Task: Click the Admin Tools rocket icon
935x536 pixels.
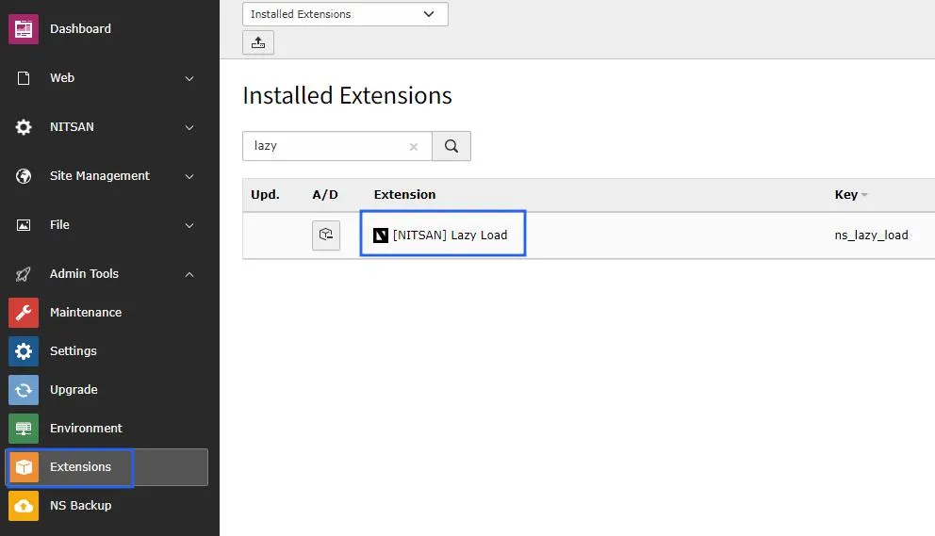Action: point(24,274)
